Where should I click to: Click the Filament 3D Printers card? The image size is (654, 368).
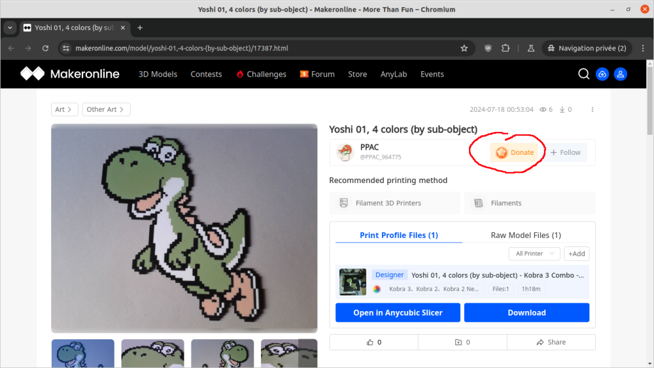click(x=395, y=203)
